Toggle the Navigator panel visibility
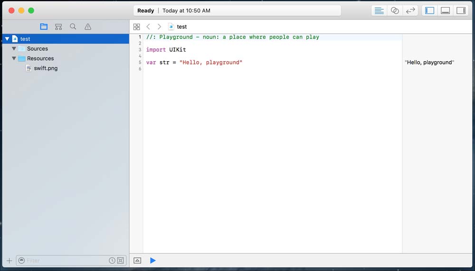The image size is (475, 271). [x=430, y=10]
